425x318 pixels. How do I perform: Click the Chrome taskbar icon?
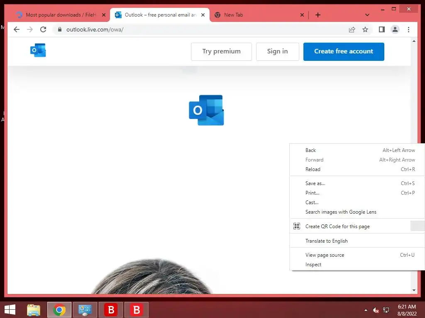point(59,310)
